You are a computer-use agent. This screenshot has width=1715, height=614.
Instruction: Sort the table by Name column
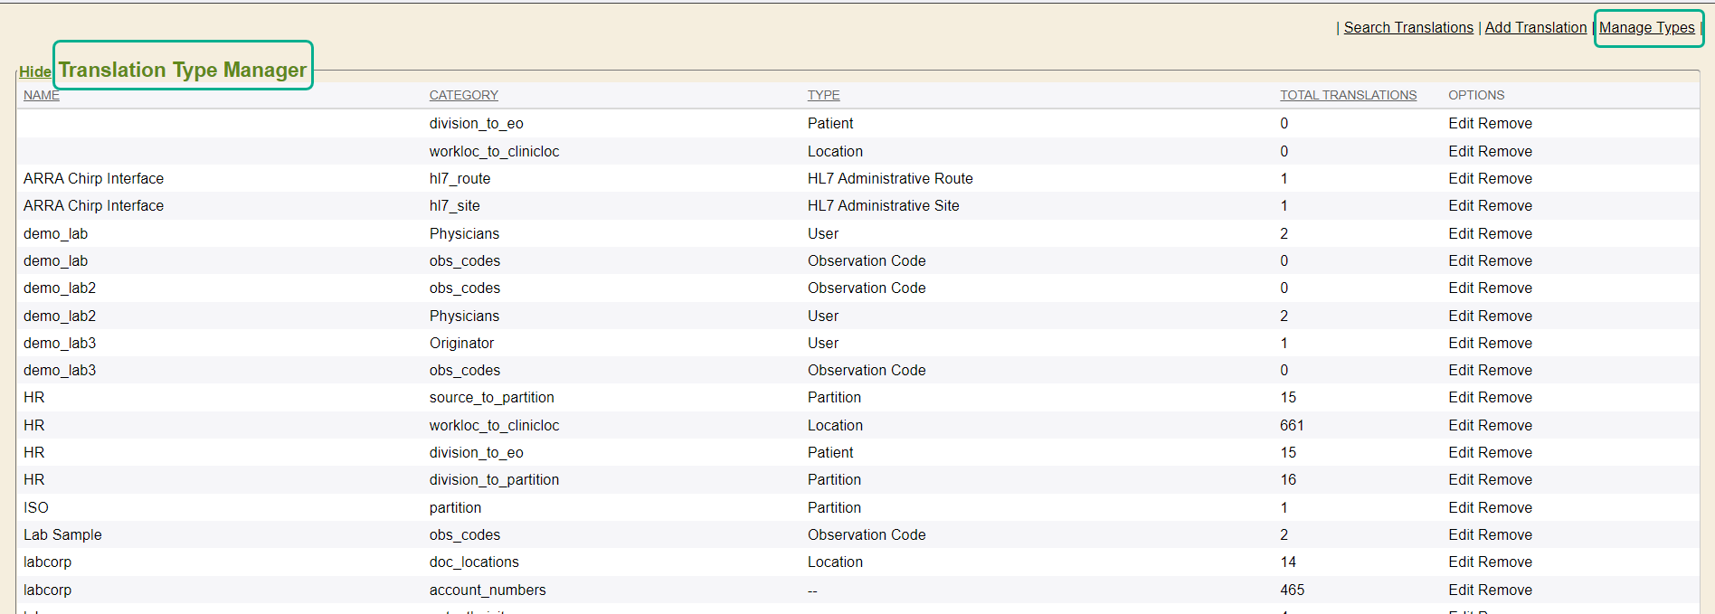point(42,96)
